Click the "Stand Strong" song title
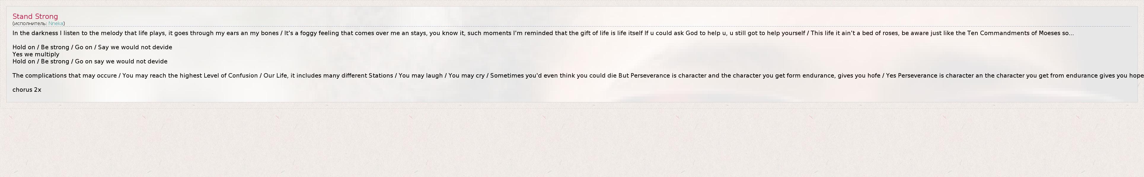1144x177 pixels. 35,16
